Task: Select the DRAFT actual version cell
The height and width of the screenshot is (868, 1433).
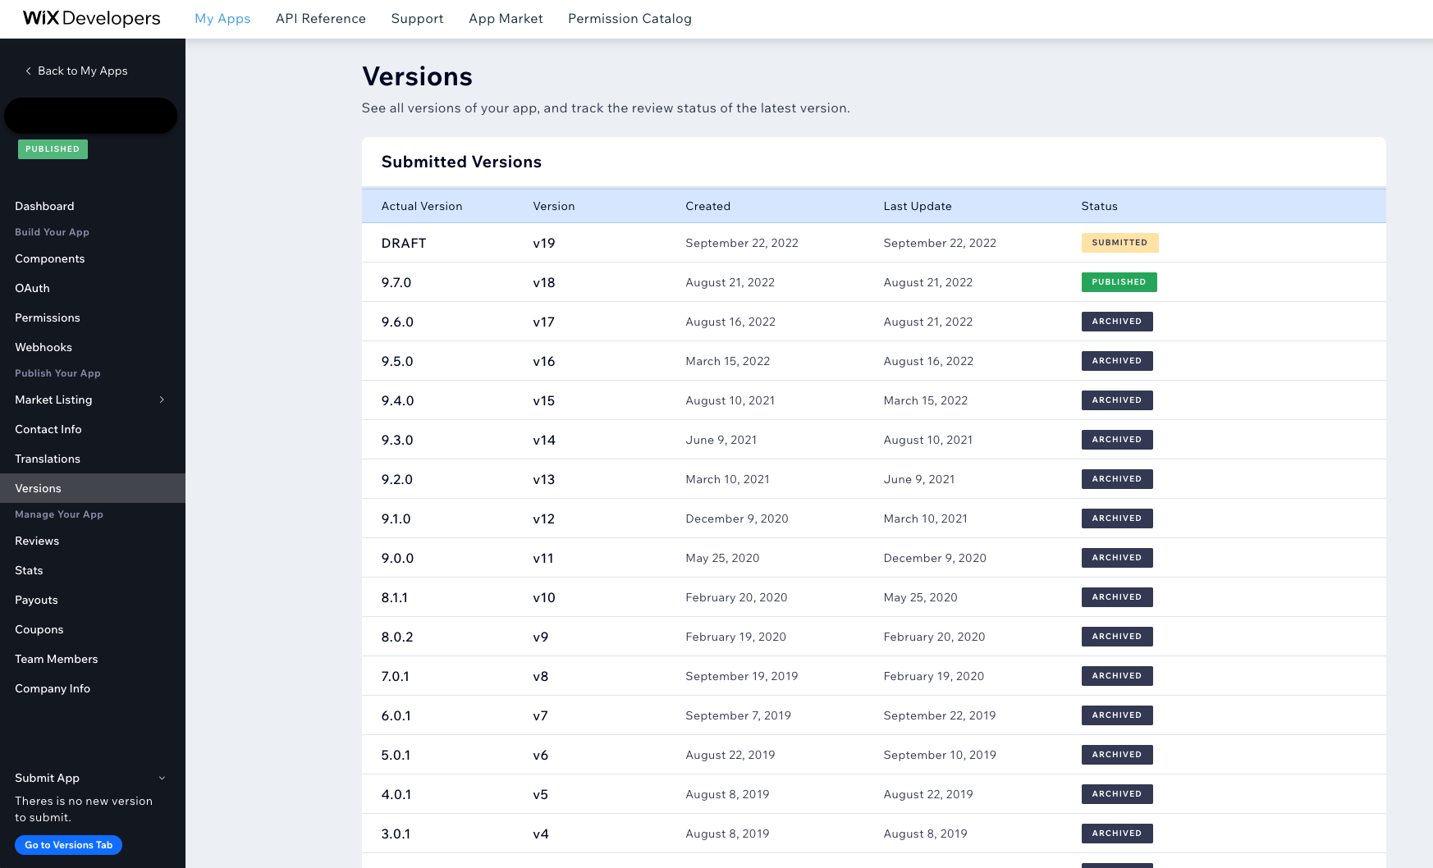Action: [404, 243]
